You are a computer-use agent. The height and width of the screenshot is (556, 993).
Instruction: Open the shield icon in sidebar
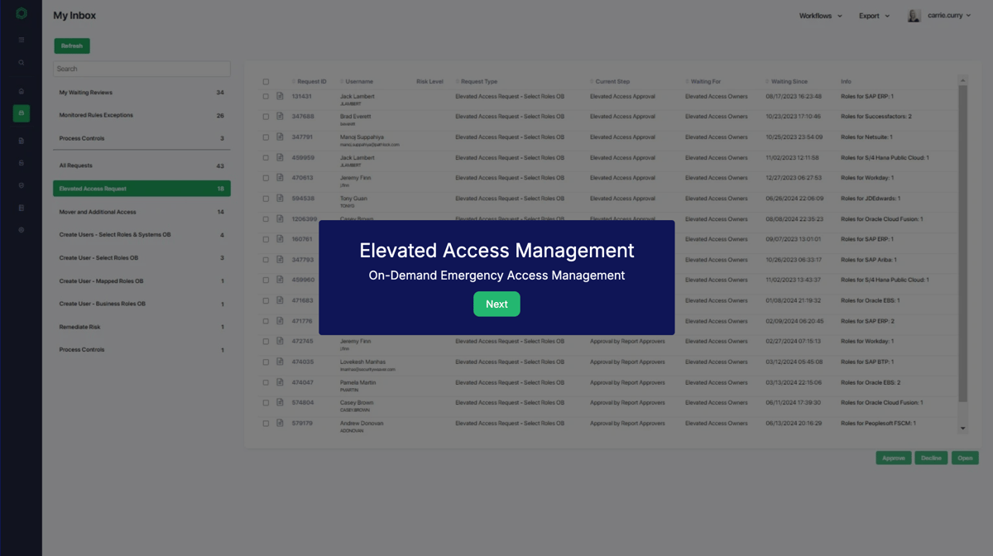pos(22,185)
